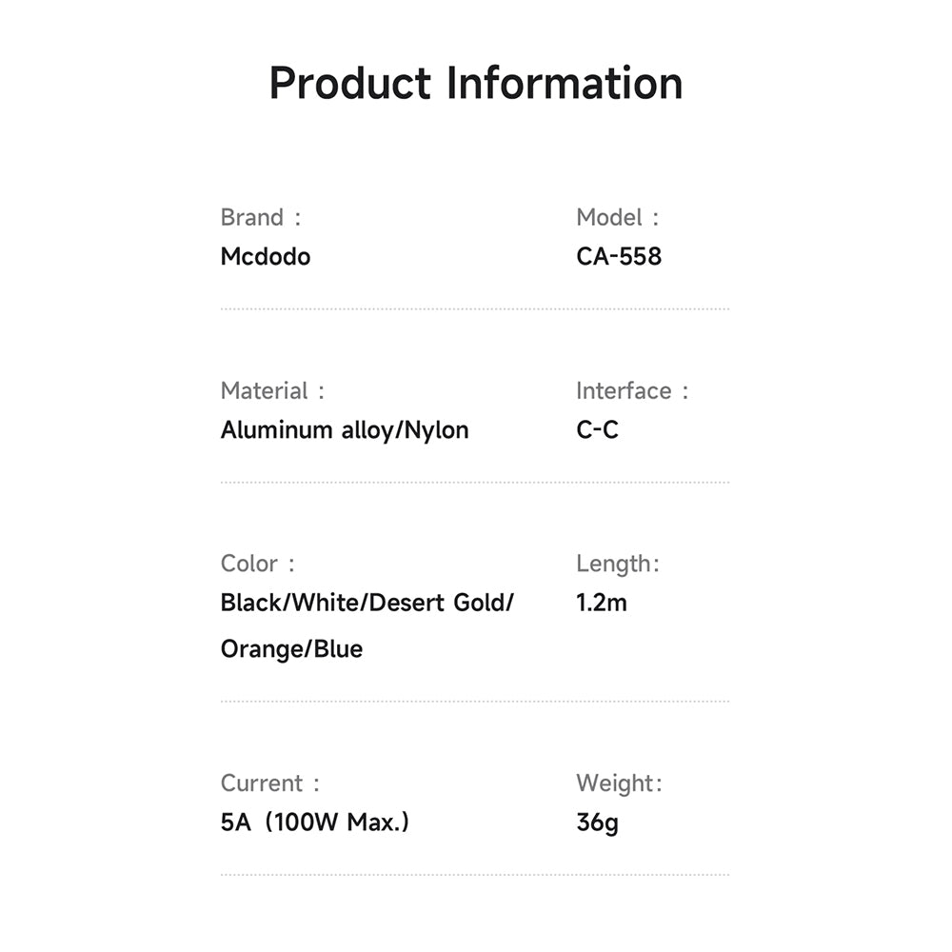Screen dimensions: 952x952
Task: Click the Black/White/Desert Gold/ text line
Action: click(367, 603)
